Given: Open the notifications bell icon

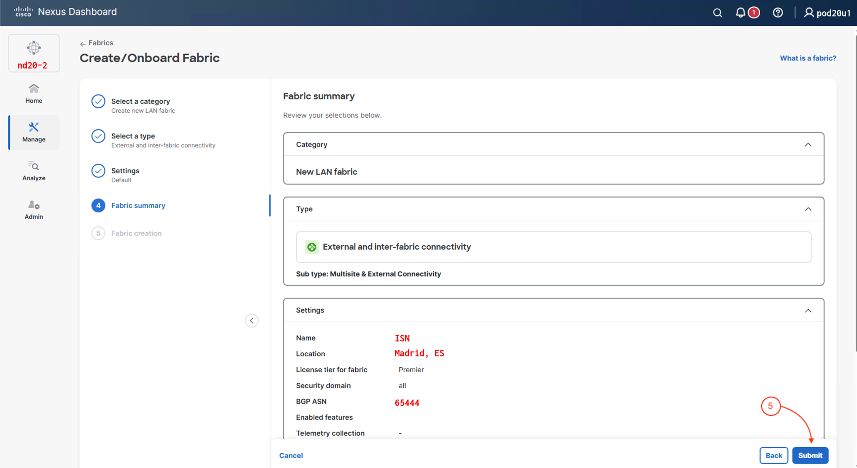Looking at the screenshot, I should (x=740, y=13).
